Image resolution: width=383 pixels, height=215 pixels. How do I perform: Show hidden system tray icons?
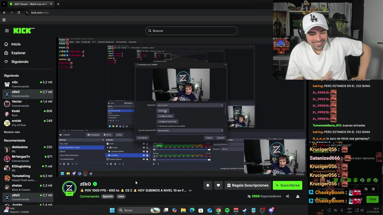(x=323, y=210)
